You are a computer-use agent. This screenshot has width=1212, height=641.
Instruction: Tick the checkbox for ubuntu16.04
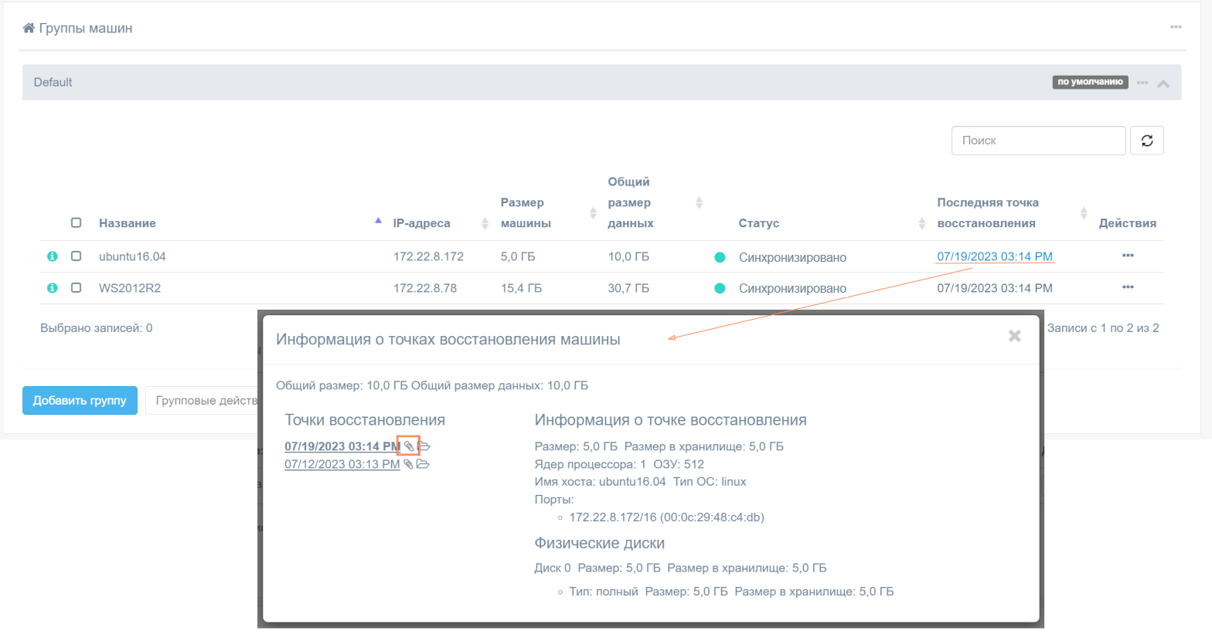coord(76,256)
